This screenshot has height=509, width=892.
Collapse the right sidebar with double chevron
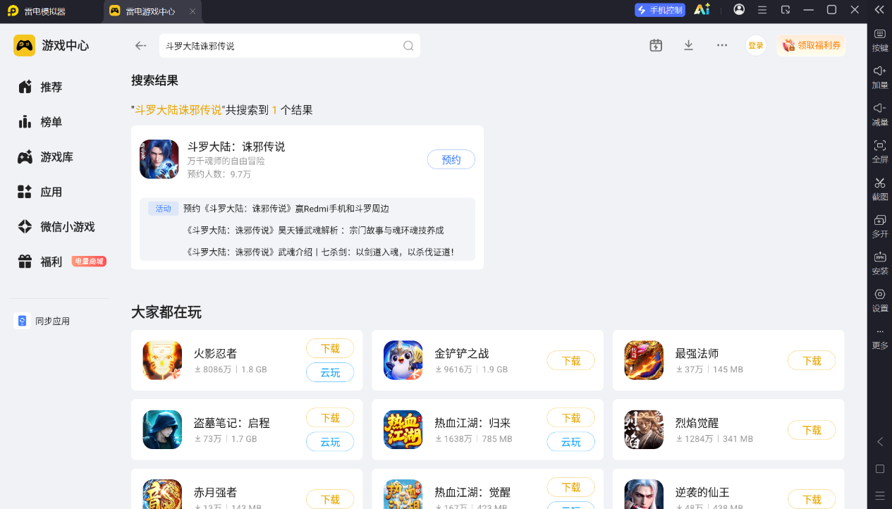[879, 10]
